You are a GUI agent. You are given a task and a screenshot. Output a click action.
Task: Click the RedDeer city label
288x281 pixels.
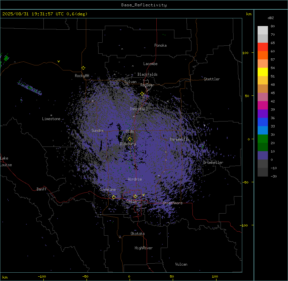(x=147, y=85)
